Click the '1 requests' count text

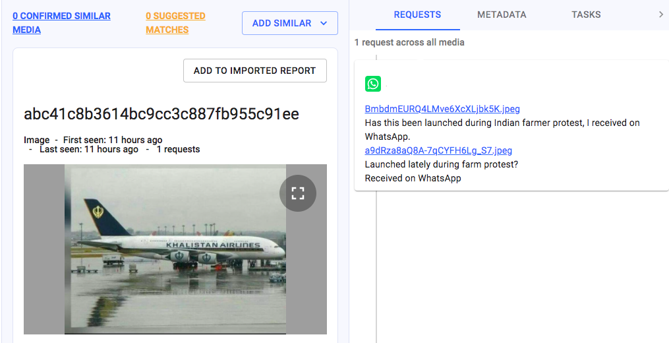click(178, 149)
